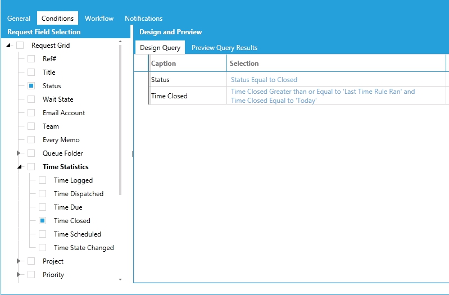Tick the Project checkbox
This screenshot has height=295, width=449.
tap(31, 261)
